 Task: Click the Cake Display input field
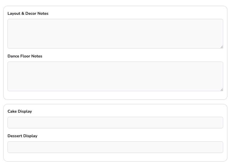[x=115, y=123]
